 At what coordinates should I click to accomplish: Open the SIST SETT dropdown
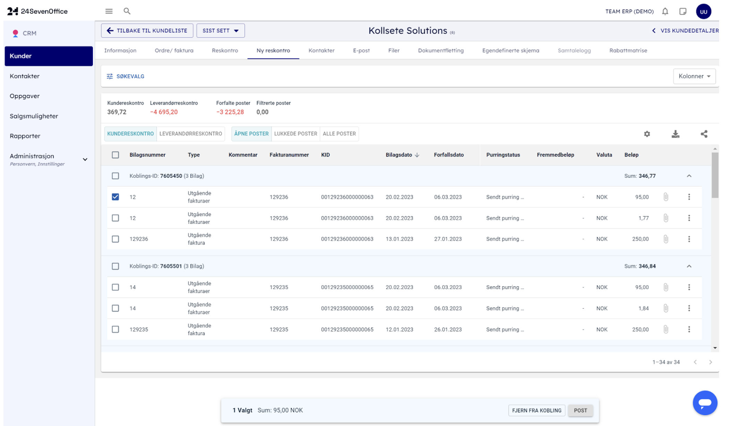221,31
